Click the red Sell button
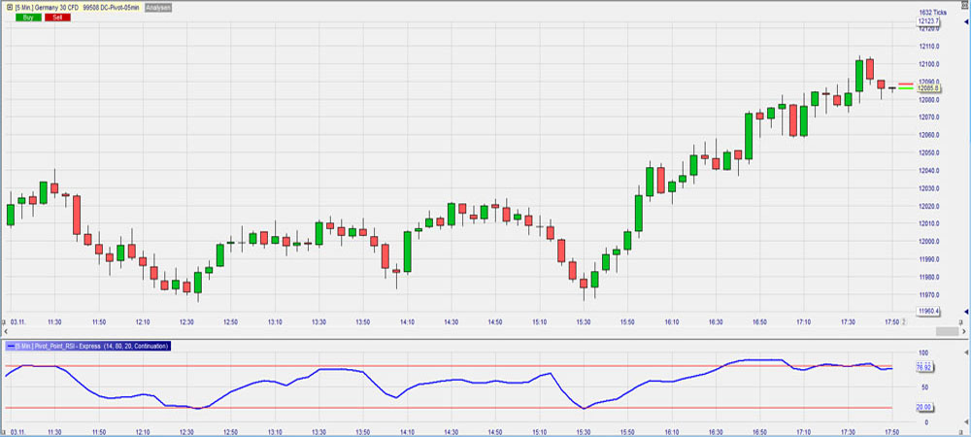The width and height of the screenshot is (971, 437). point(57,17)
